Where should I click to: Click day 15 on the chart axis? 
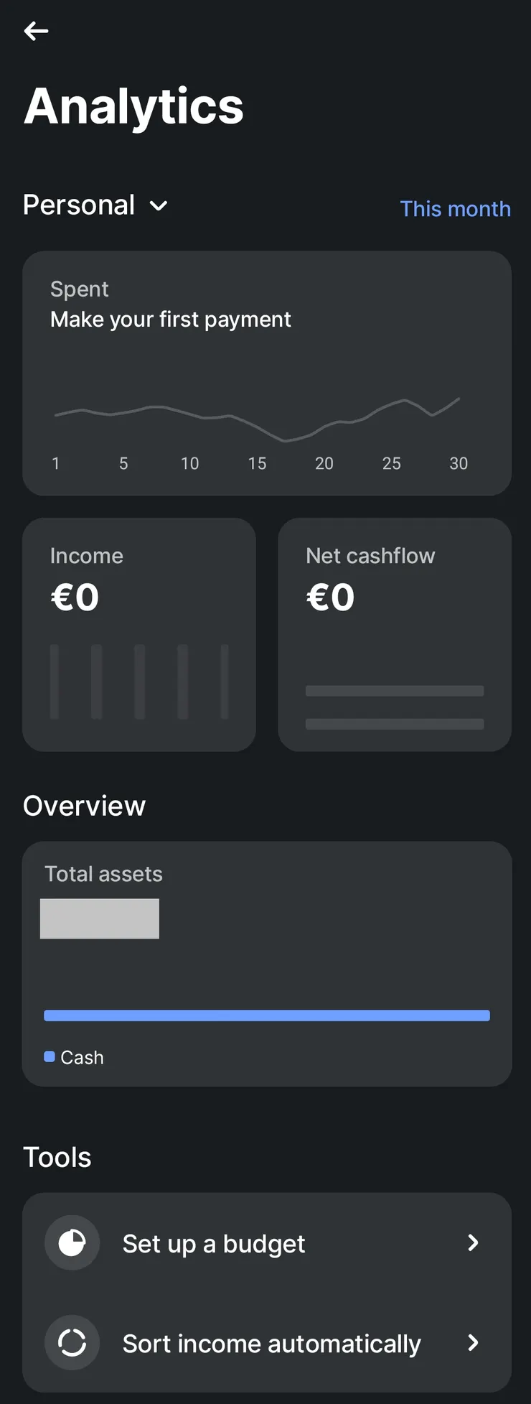coord(257,464)
